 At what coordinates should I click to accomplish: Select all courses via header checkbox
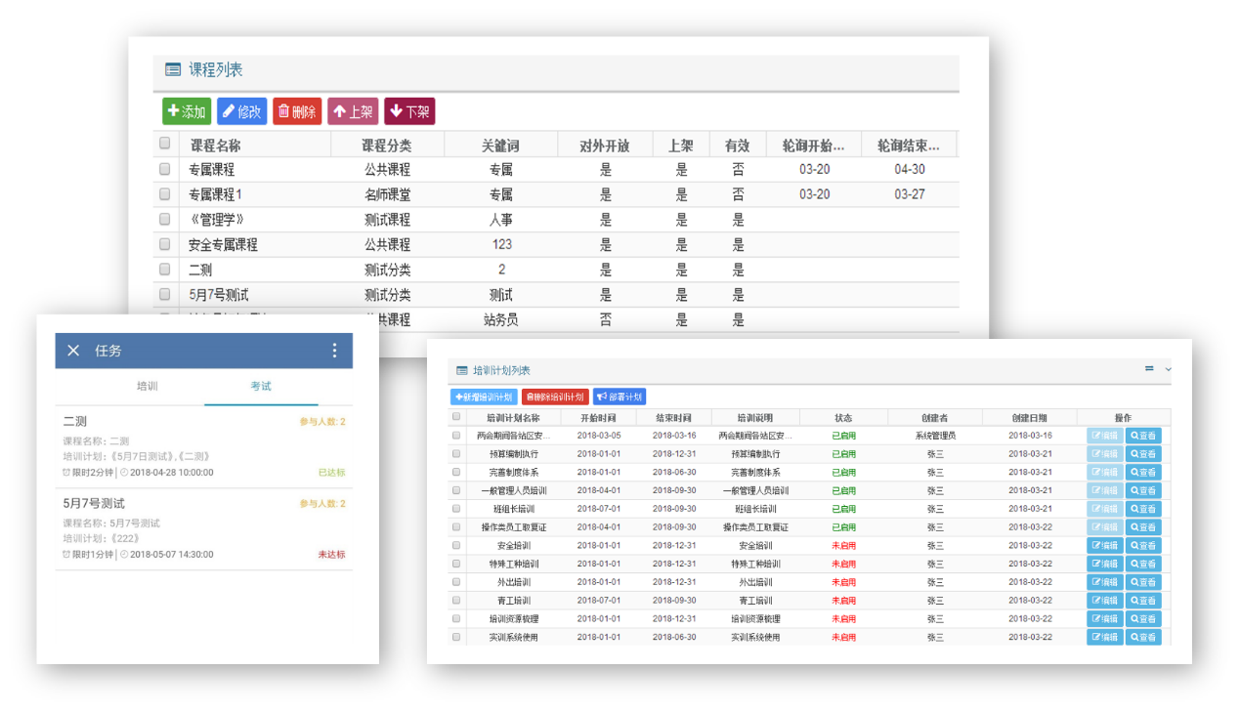165,144
